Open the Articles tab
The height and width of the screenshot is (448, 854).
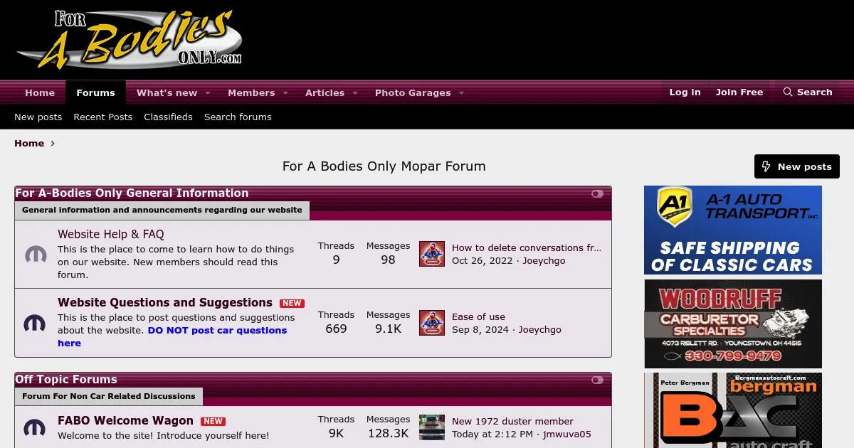[325, 92]
